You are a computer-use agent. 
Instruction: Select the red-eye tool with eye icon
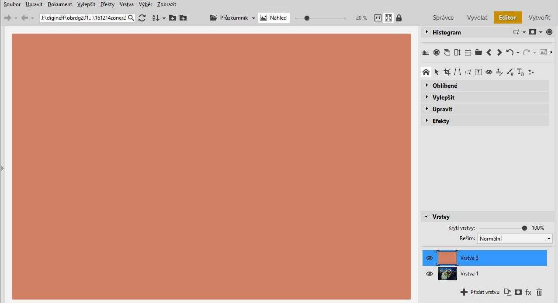[489, 72]
